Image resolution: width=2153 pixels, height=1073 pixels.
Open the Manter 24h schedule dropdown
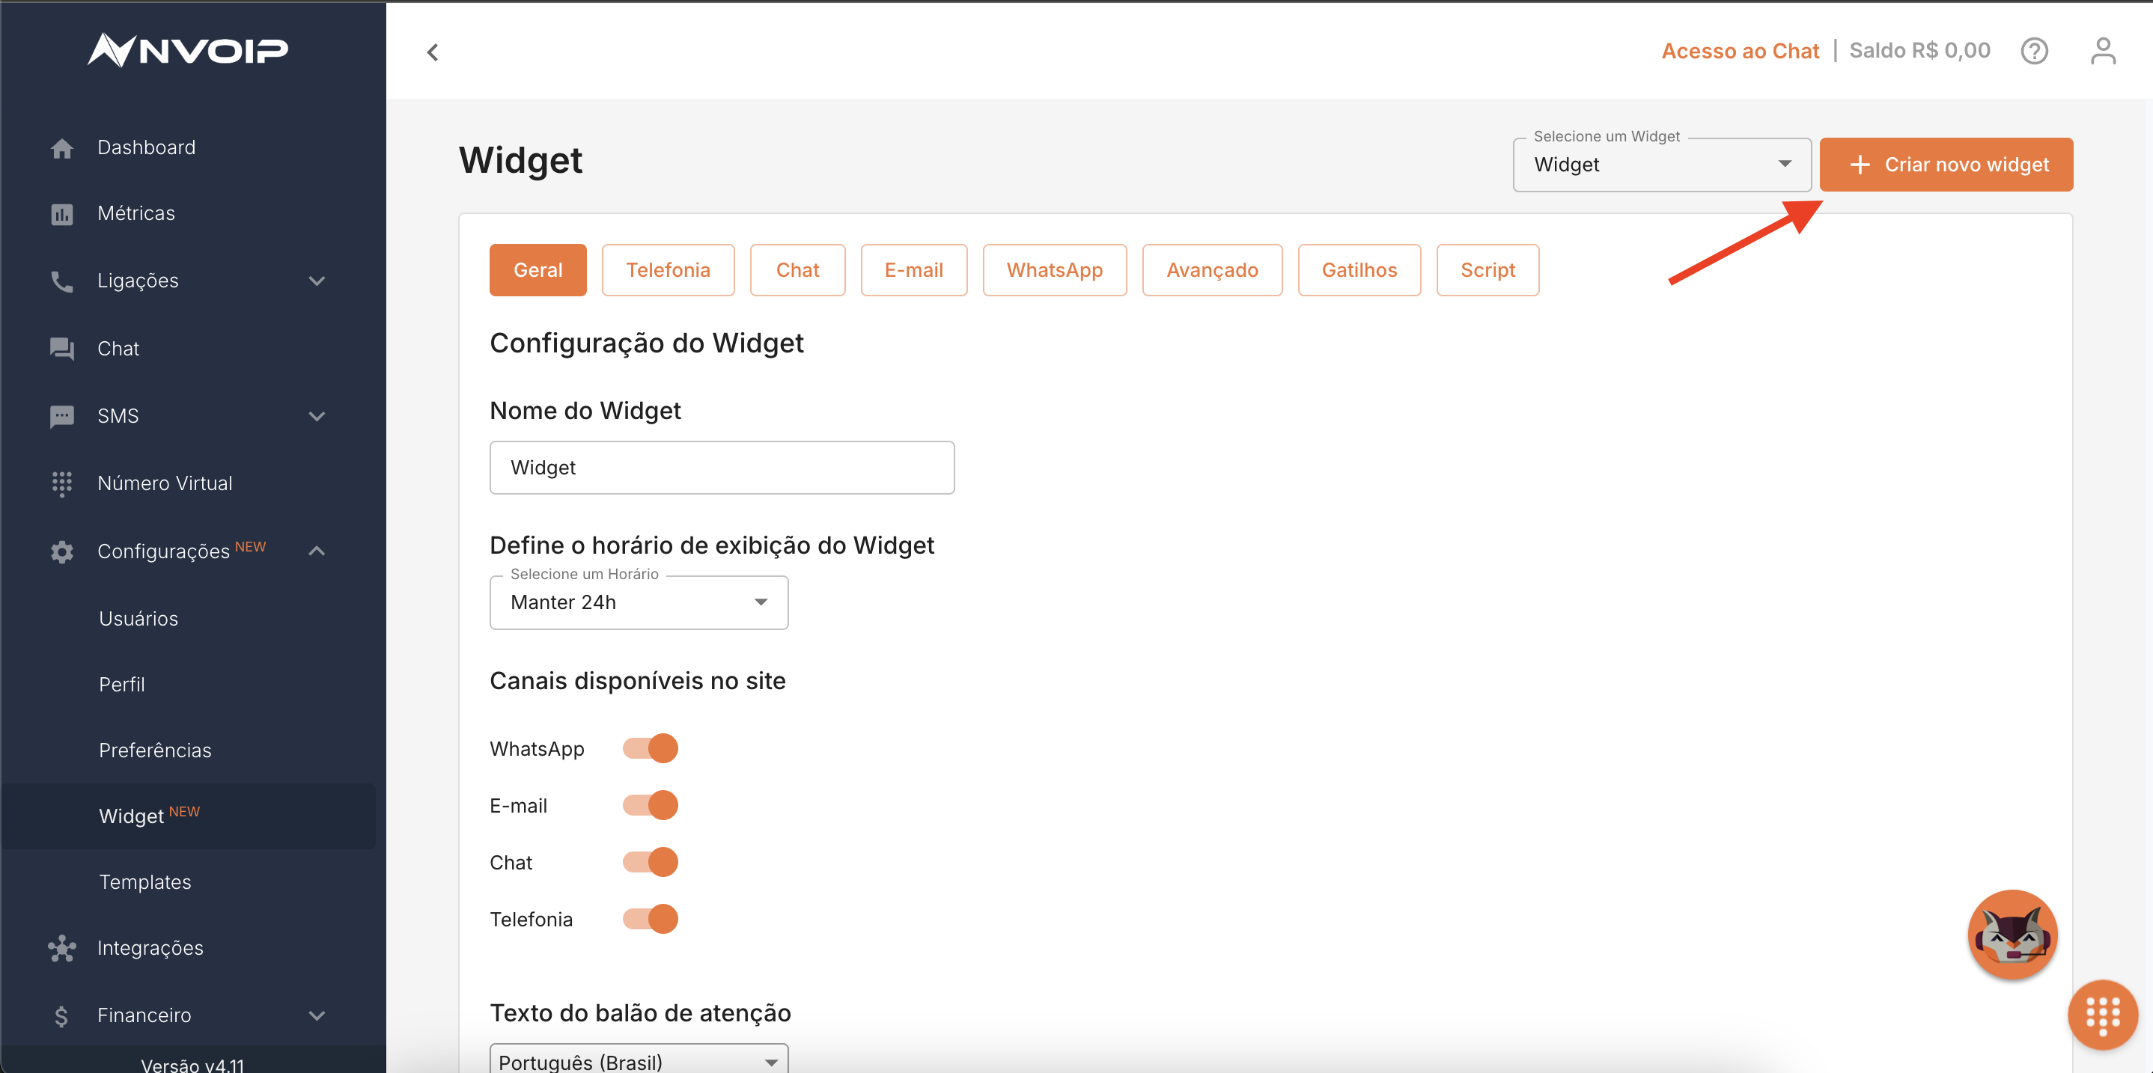(639, 602)
